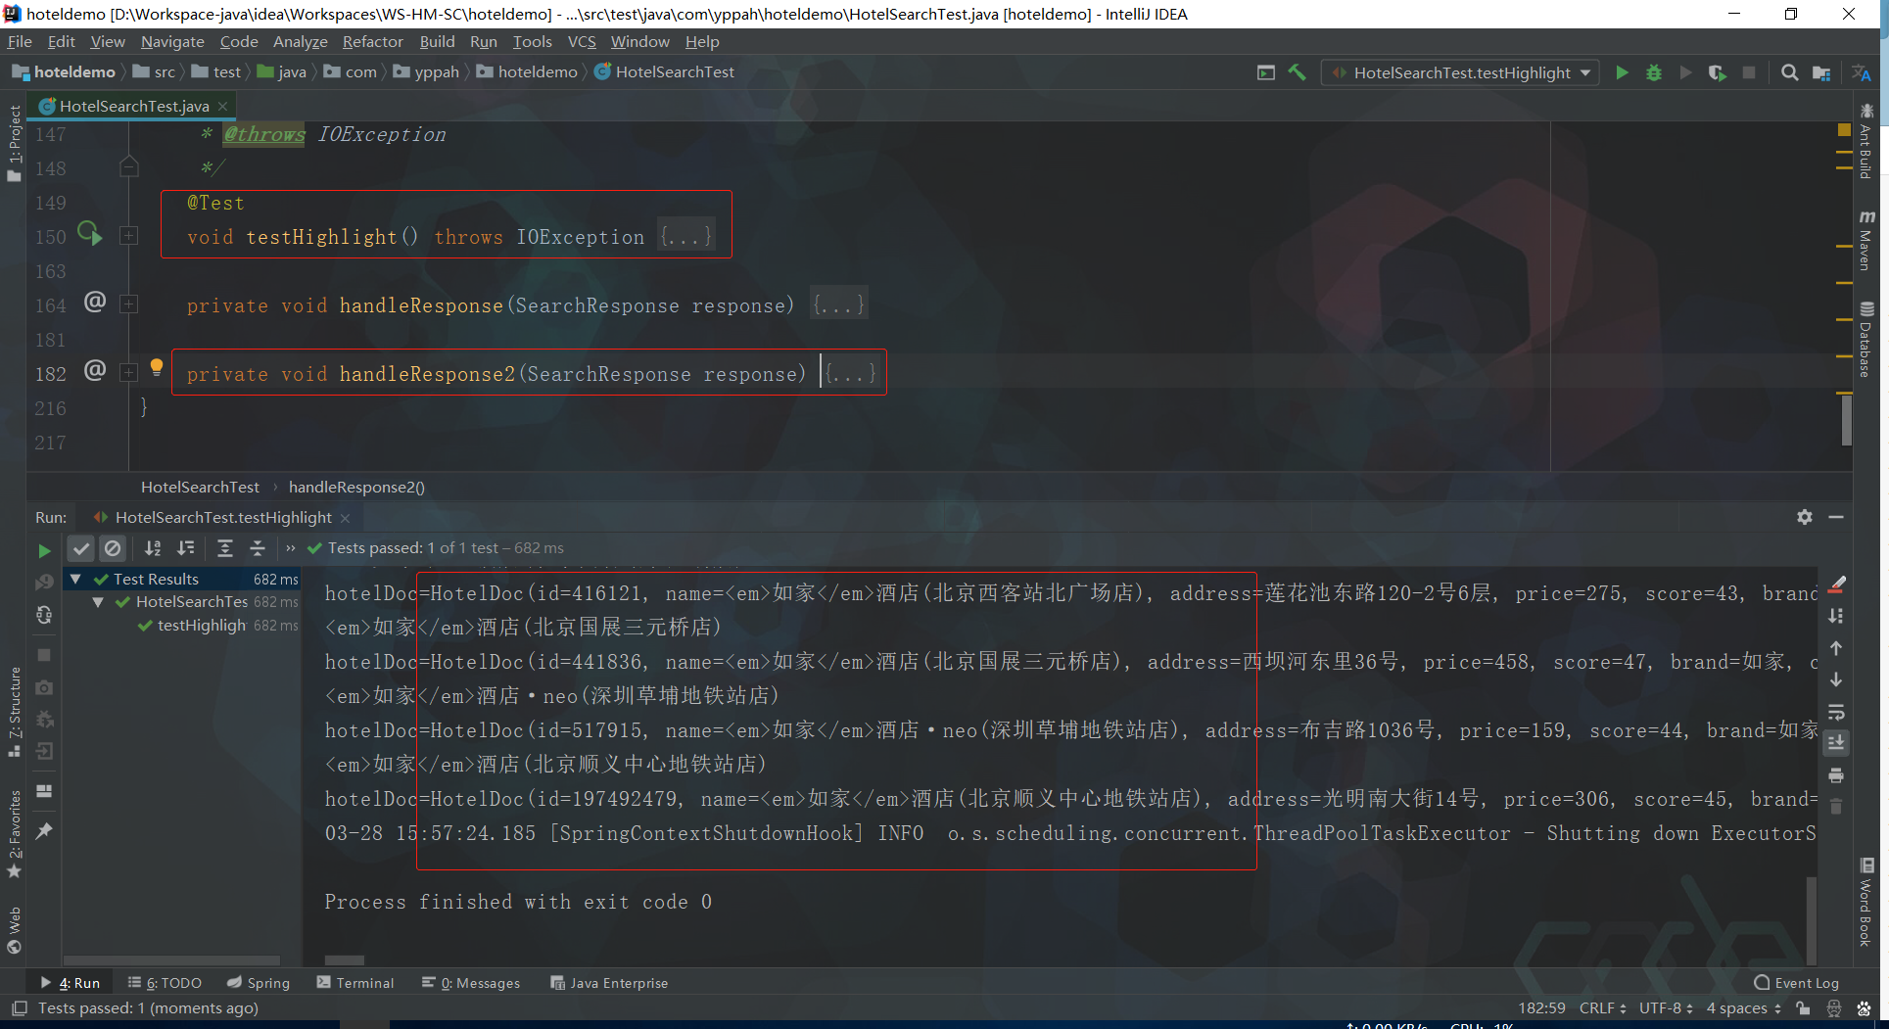This screenshot has height=1029, width=1889.
Task: Toggle scroll to end of console
Action: click(1836, 743)
